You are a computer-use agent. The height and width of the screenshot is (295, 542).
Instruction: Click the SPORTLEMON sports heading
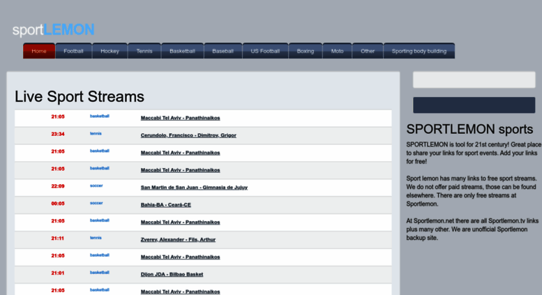pos(469,129)
